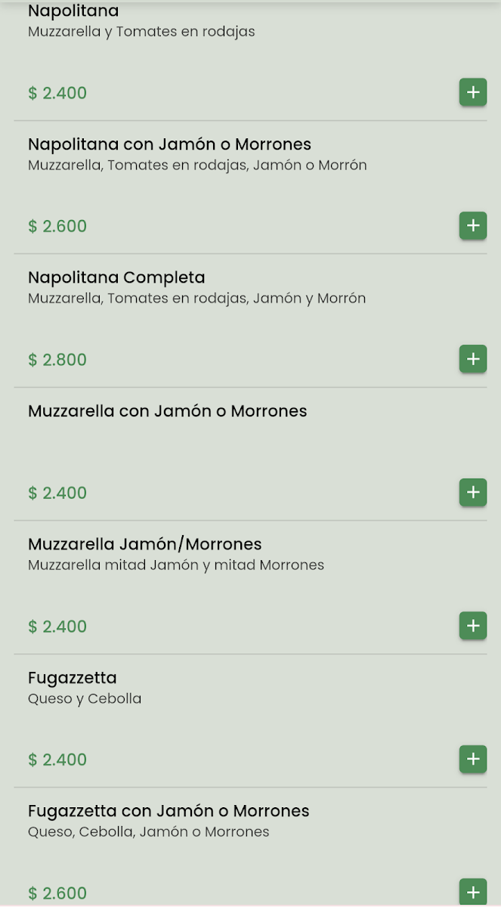The width and height of the screenshot is (501, 907).
Task: Add the plain Napolitana pizza to order
Action: click(473, 92)
